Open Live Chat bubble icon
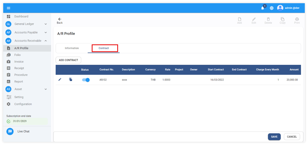 click(10, 131)
